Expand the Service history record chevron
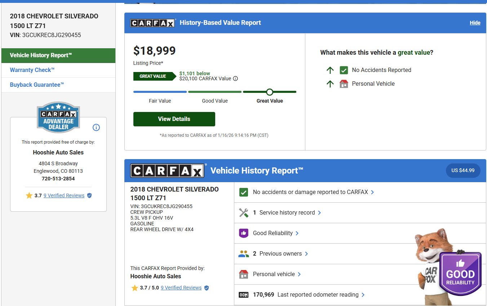This screenshot has width=487, height=306. (x=319, y=213)
